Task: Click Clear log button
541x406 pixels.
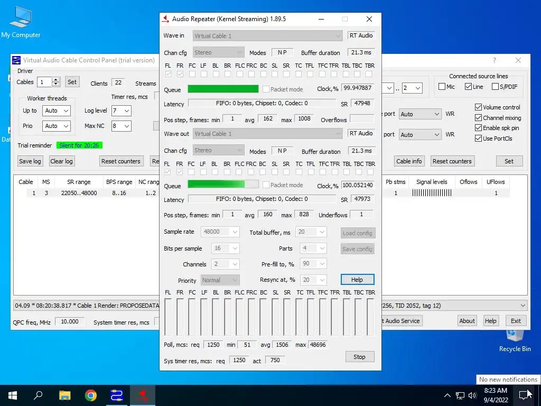Action: (61, 161)
